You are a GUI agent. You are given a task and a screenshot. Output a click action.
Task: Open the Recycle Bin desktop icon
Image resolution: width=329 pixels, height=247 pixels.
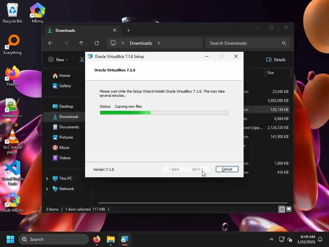tap(13, 13)
